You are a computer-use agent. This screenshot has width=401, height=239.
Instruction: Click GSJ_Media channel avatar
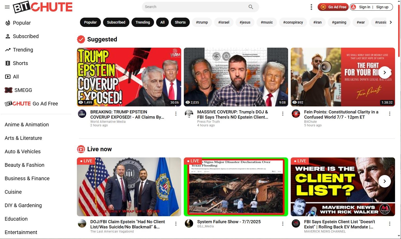click(x=189, y=223)
